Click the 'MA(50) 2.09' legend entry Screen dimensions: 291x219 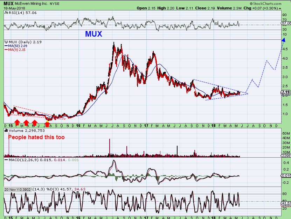click(16, 46)
